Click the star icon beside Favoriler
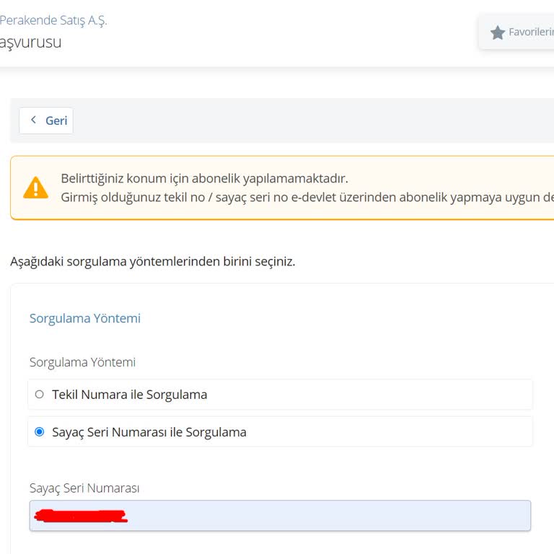 click(x=498, y=32)
